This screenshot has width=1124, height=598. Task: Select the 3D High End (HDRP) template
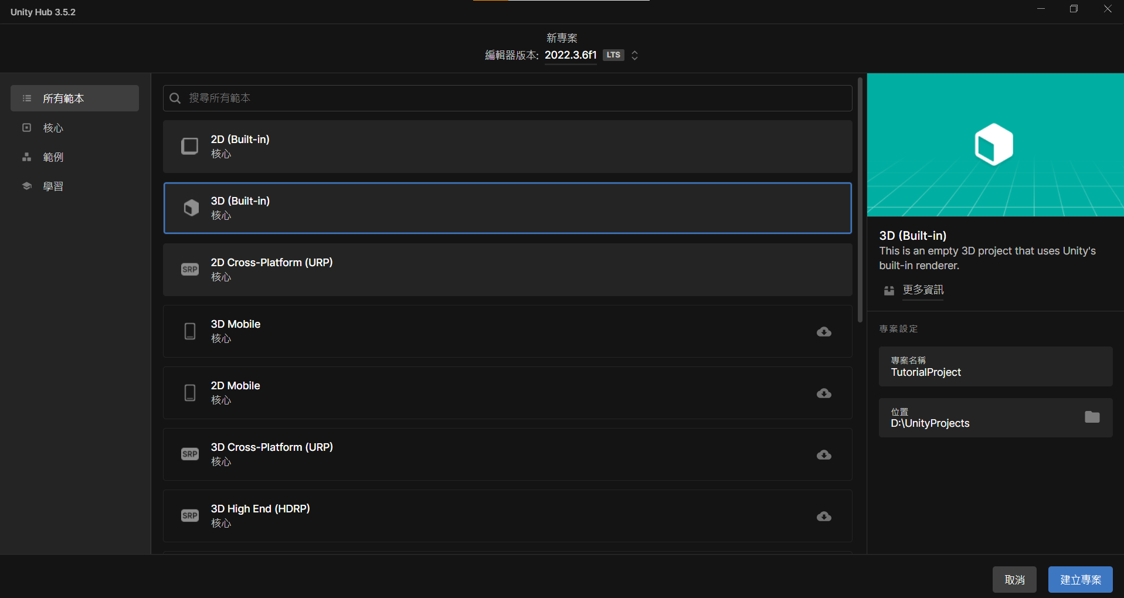507,516
